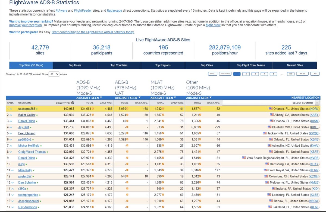Click the chart icon beside 124,917
The width and height of the screenshot is (326, 212).
pos(93,207)
